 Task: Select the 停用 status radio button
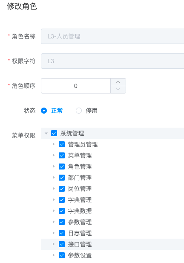(79, 111)
